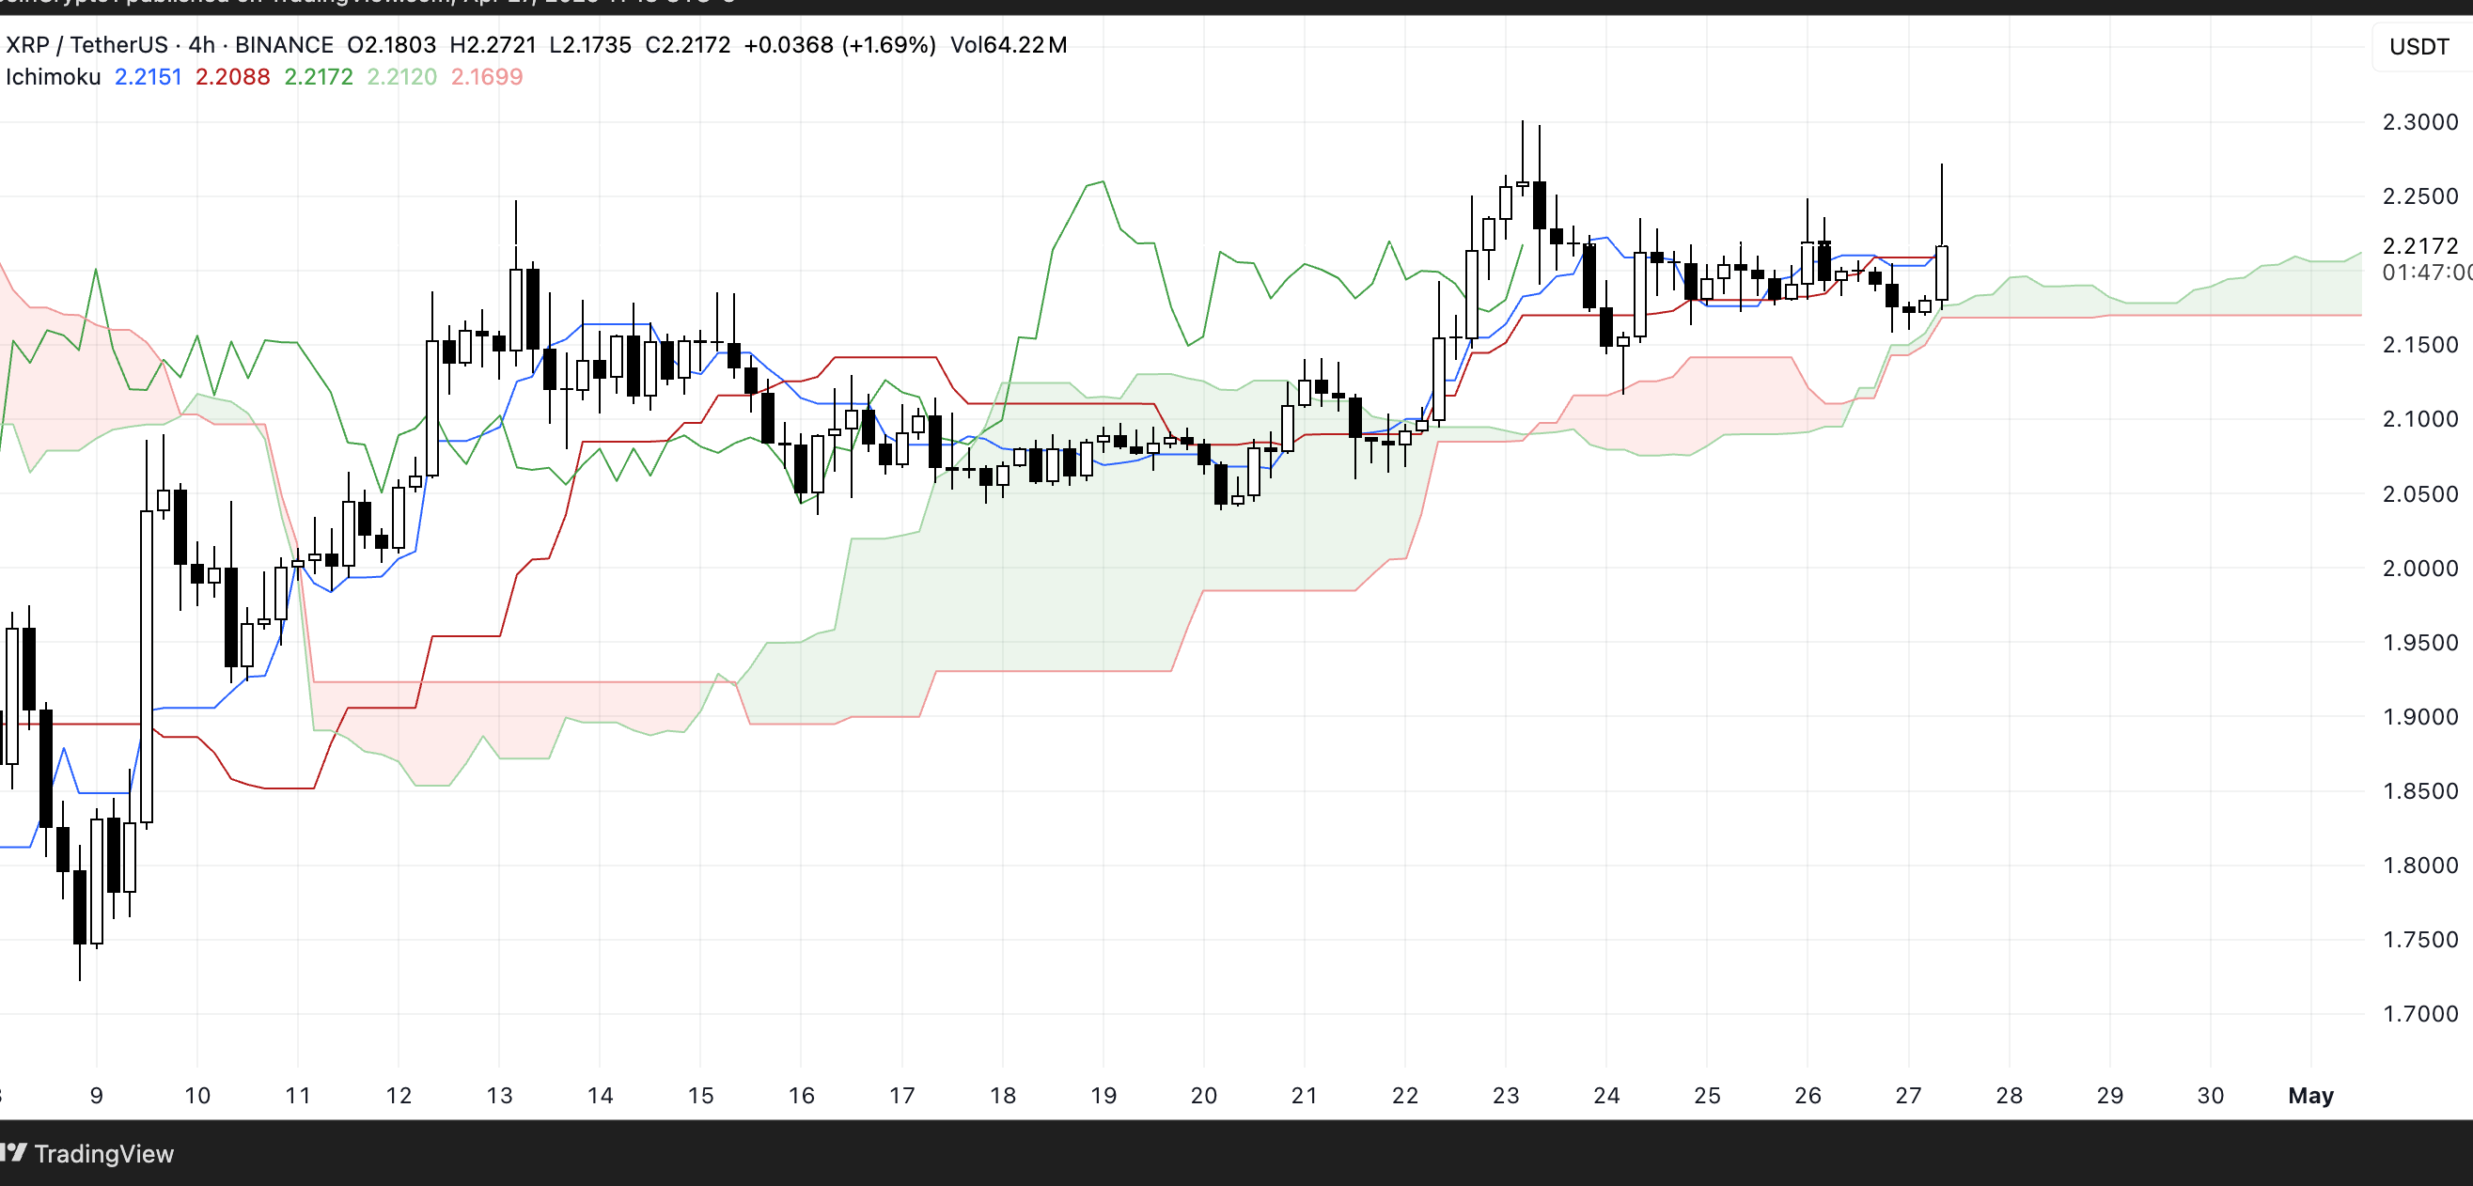Click the date label 26 on time axis
The height and width of the screenshot is (1186, 2473).
point(1808,1095)
